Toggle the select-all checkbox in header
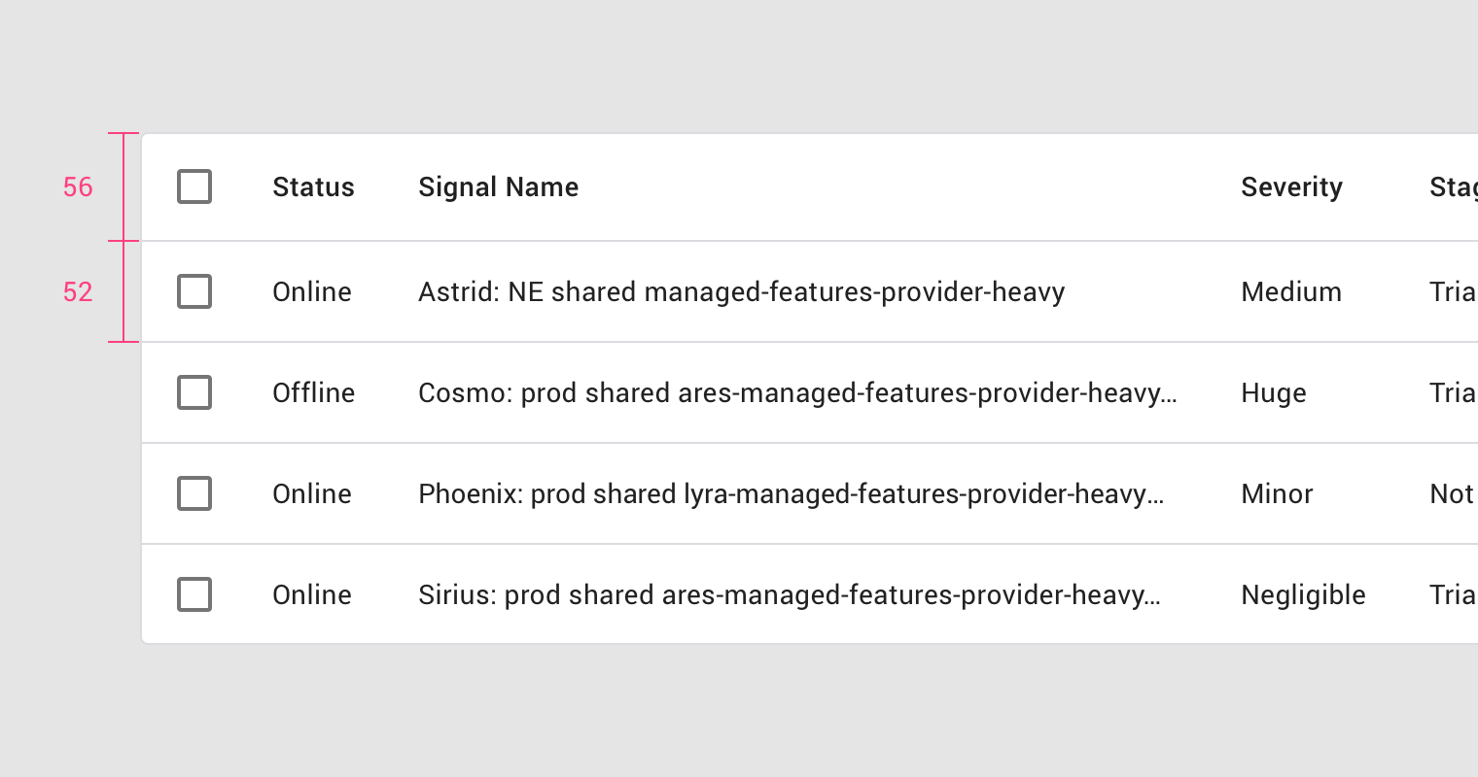Screen dimensions: 1478x777 point(194,186)
